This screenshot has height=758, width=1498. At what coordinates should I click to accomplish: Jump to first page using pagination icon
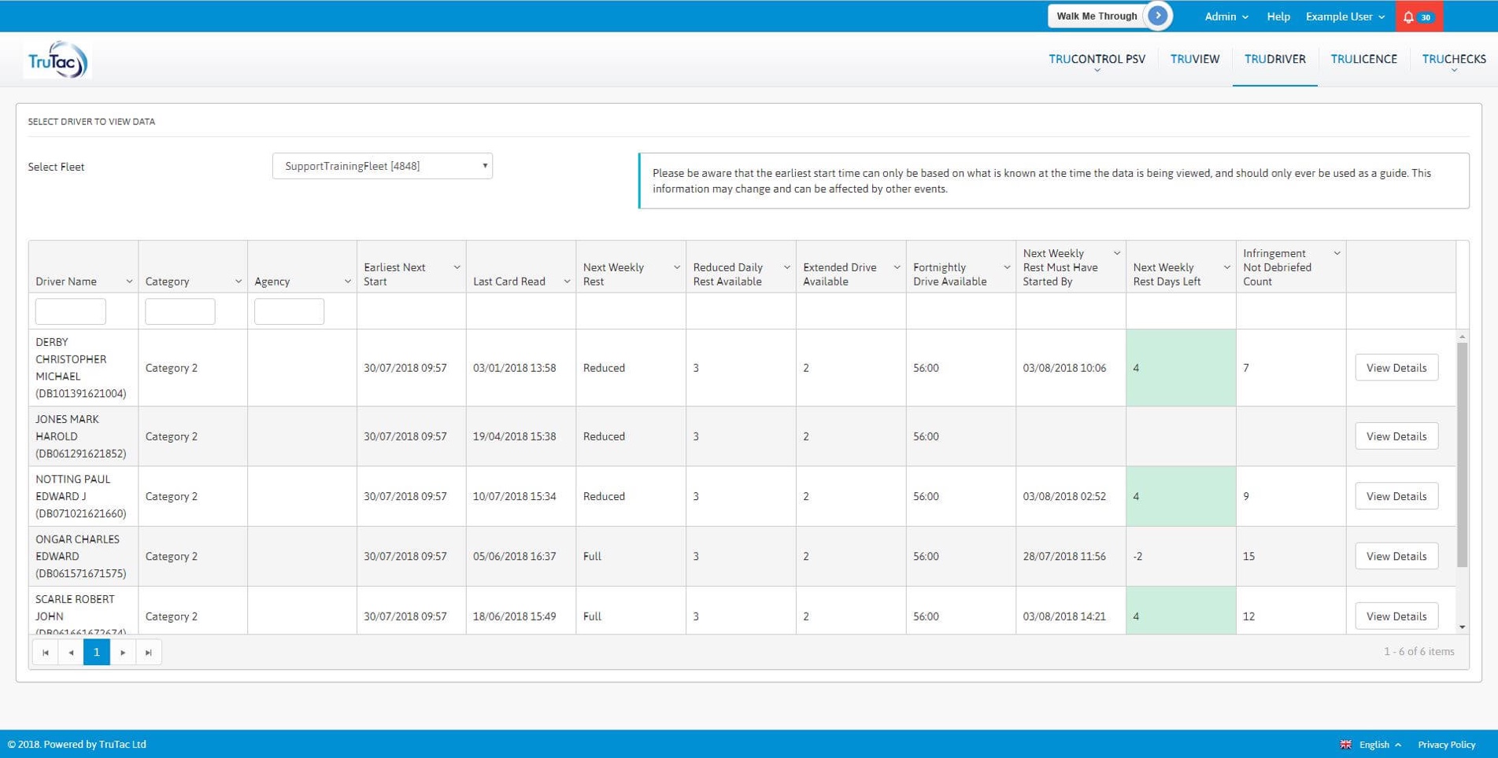tap(45, 652)
